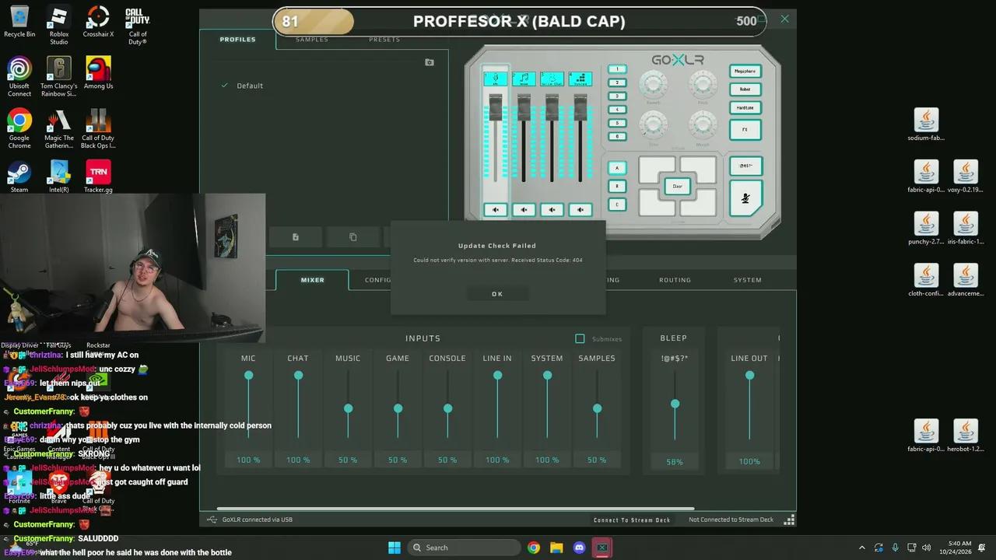996x560 pixels.
Task: Click the taskbar Search box
Action: tap(465, 548)
